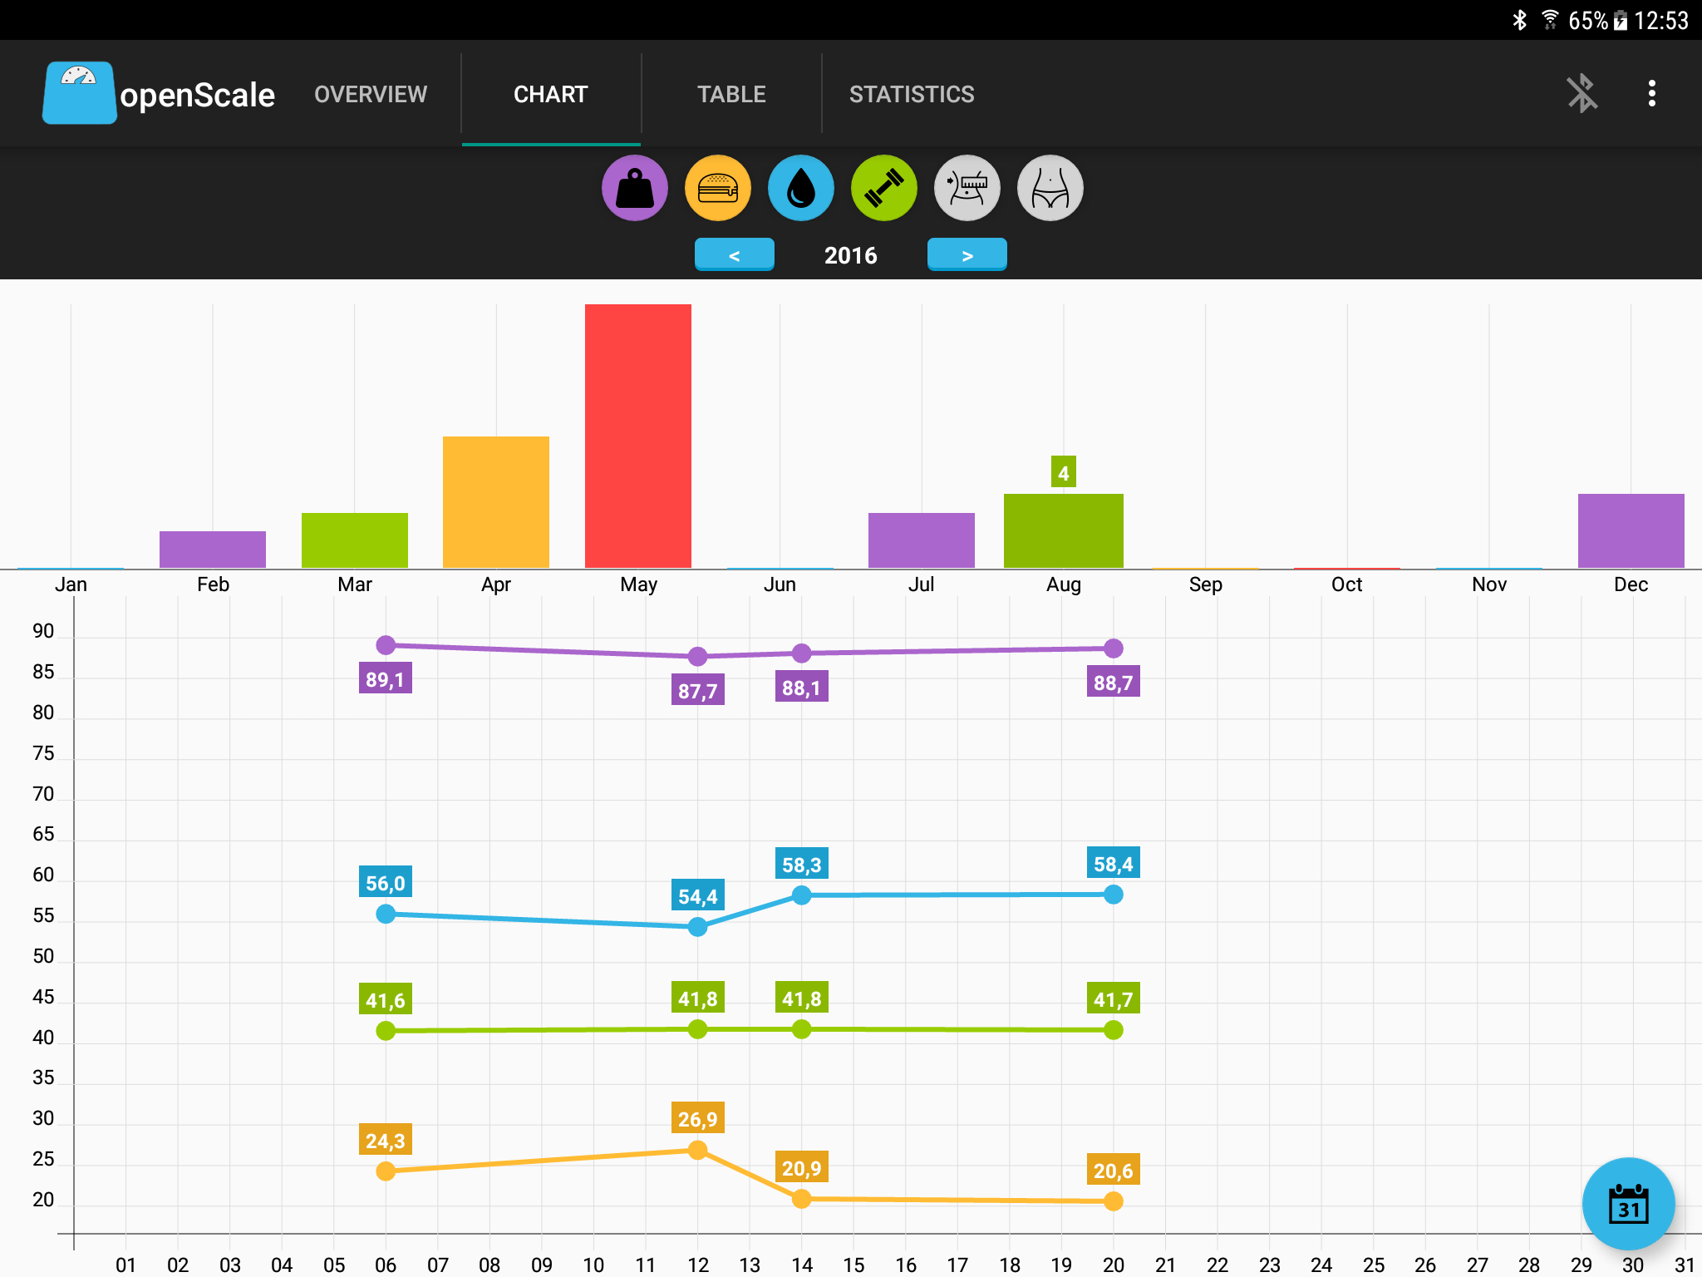Screen dimensions: 1702x1277
Task: Enable the waist measurement series
Action: (967, 188)
